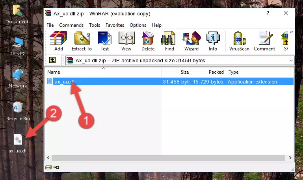Open the Favorites menu
This screenshot has height=180, width=303.
click(115, 25)
